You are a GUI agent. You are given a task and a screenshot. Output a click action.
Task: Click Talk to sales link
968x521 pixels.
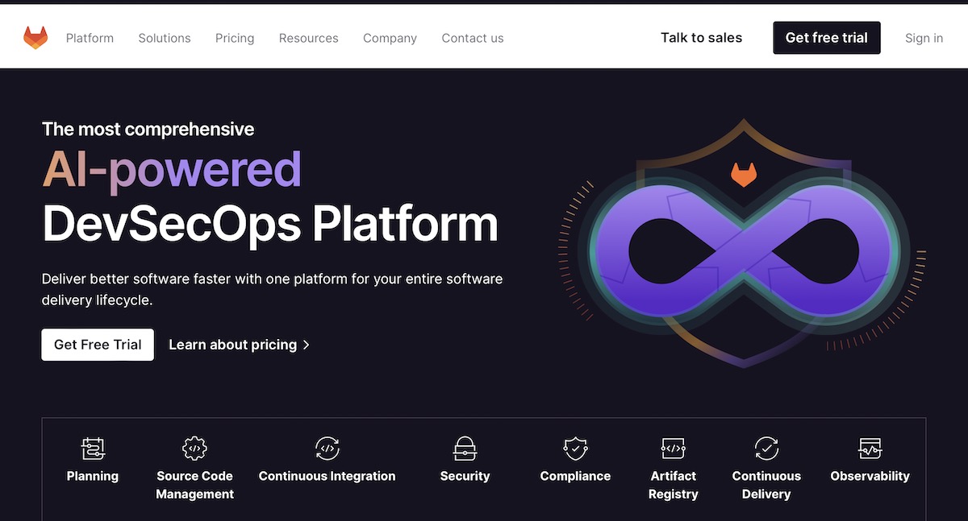(x=701, y=38)
